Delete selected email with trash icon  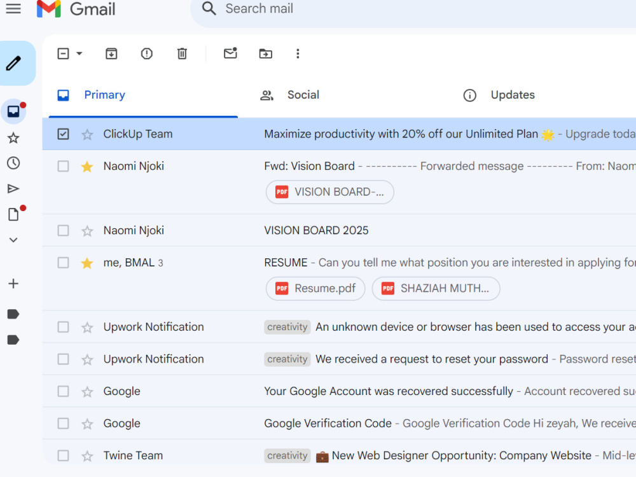(x=182, y=53)
